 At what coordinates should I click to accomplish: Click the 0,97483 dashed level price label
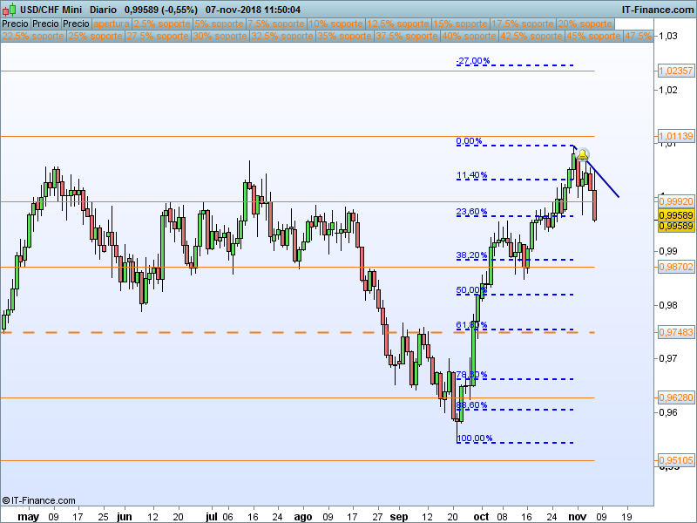click(x=676, y=332)
